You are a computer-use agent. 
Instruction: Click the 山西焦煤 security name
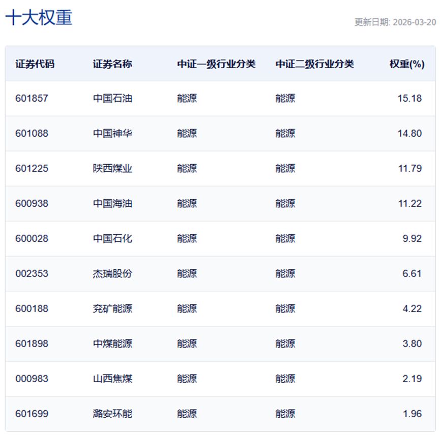(112, 379)
